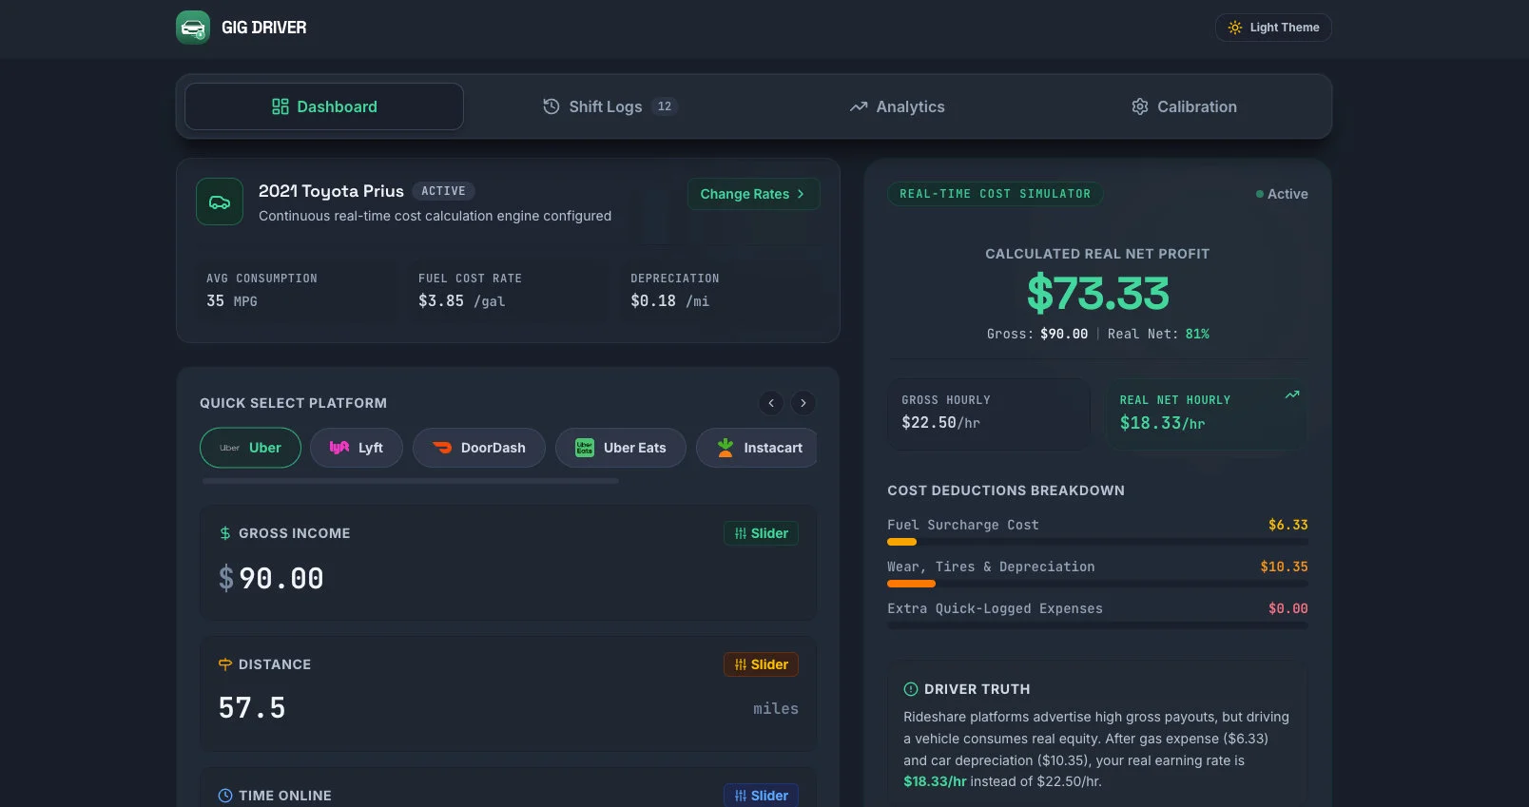Open the Dashboard tab
The height and width of the screenshot is (807, 1529).
coord(324,106)
